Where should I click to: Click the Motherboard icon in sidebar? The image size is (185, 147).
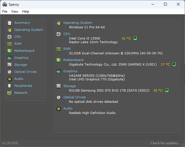point(10,51)
